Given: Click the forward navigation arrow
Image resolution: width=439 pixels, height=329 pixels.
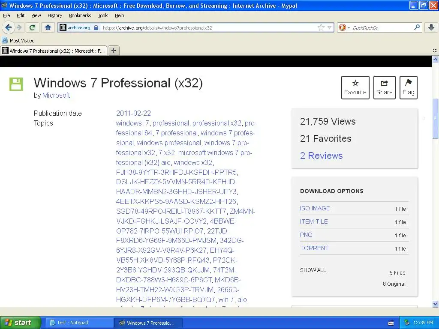Looking at the screenshot, I should coord(19,27).
